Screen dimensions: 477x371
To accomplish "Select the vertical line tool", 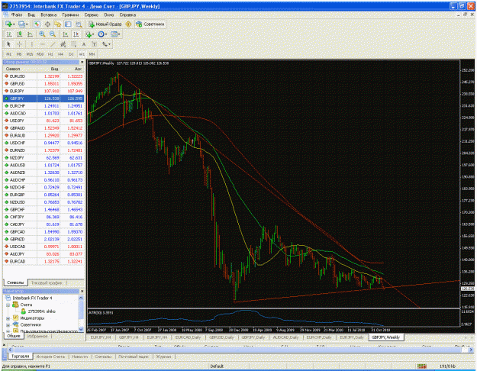I will [x=31, y=44].
